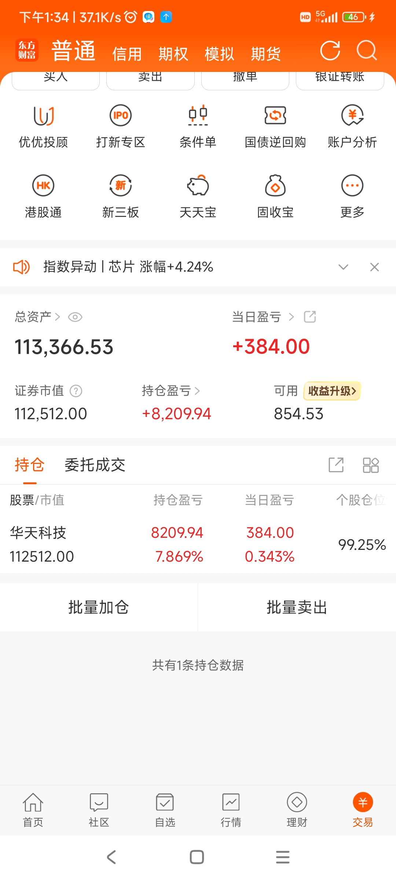Open 天天宝 piggy bank icon
Screen dimensions: 396x881
tap(198, 185)
